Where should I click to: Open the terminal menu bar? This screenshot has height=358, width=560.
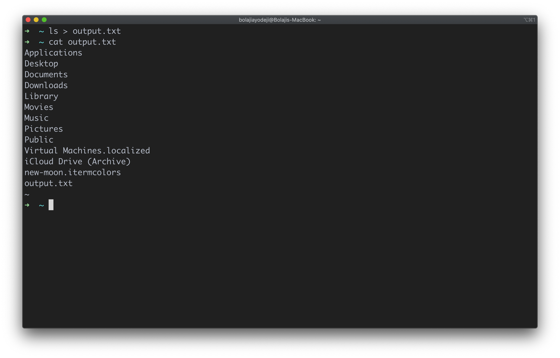point(280,19)
